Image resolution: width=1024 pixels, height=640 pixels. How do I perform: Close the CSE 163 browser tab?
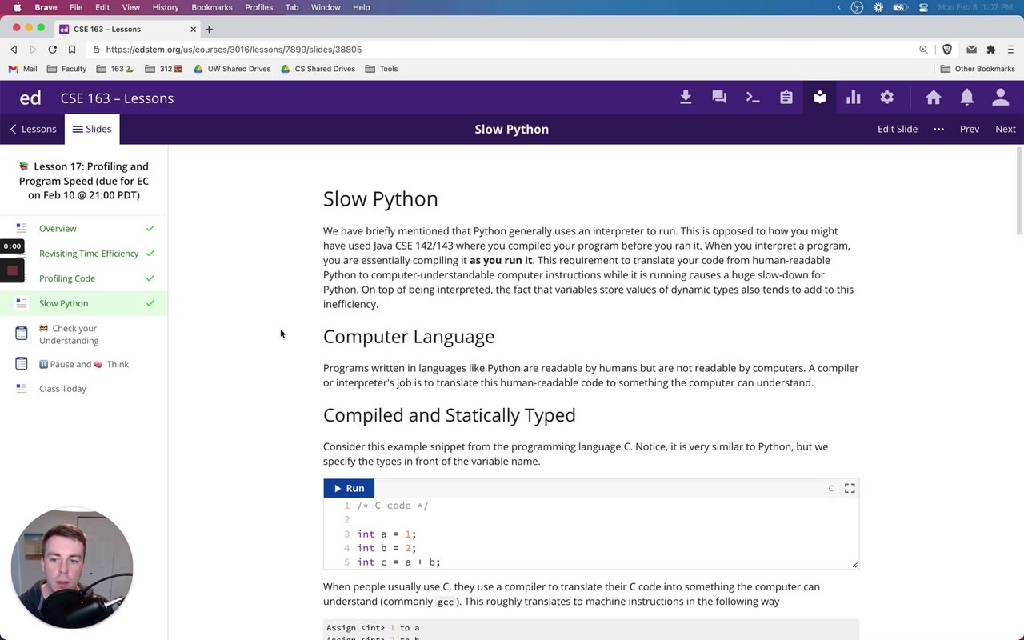(x=193, y=30)
